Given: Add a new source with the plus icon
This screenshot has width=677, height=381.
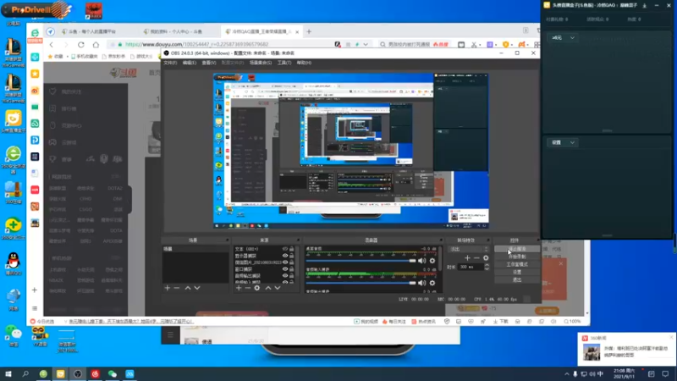Looking at the screenshot, I should tap(239, 288).
